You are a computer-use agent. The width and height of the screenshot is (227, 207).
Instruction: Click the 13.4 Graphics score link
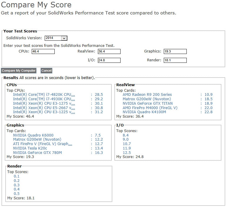coord(99,148)
